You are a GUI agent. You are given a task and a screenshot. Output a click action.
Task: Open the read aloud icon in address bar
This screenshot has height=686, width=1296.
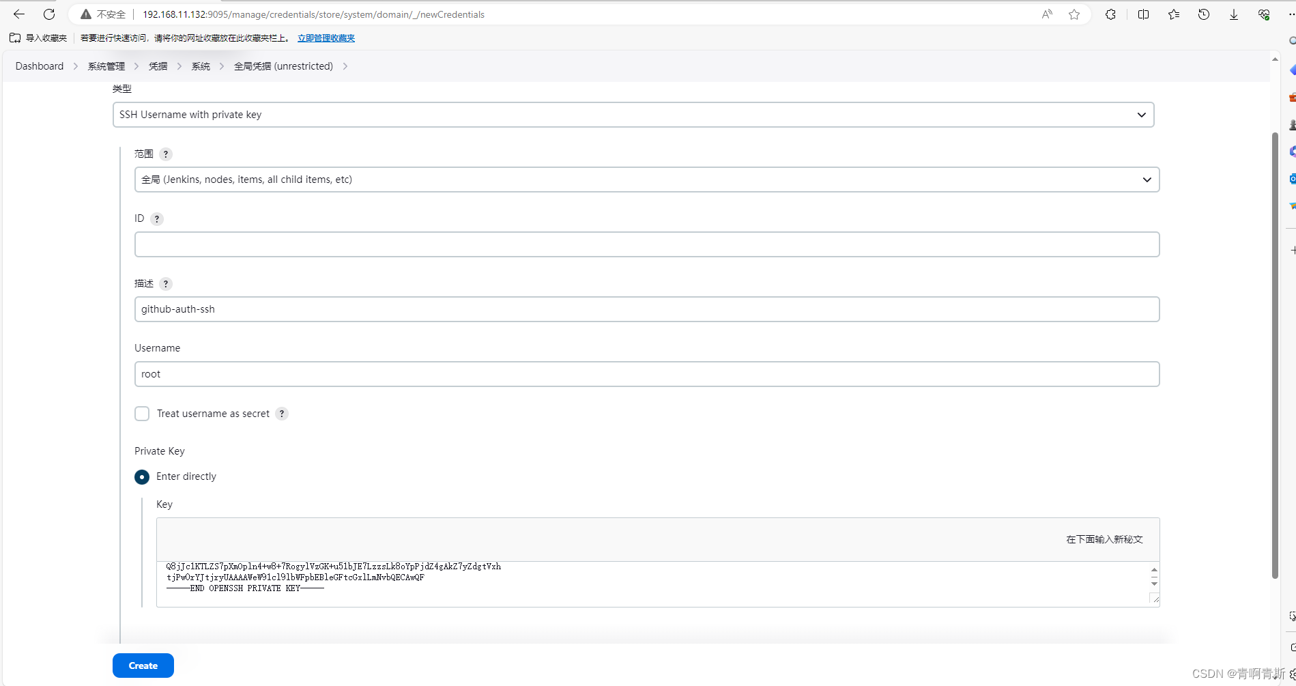(1047, 14)
